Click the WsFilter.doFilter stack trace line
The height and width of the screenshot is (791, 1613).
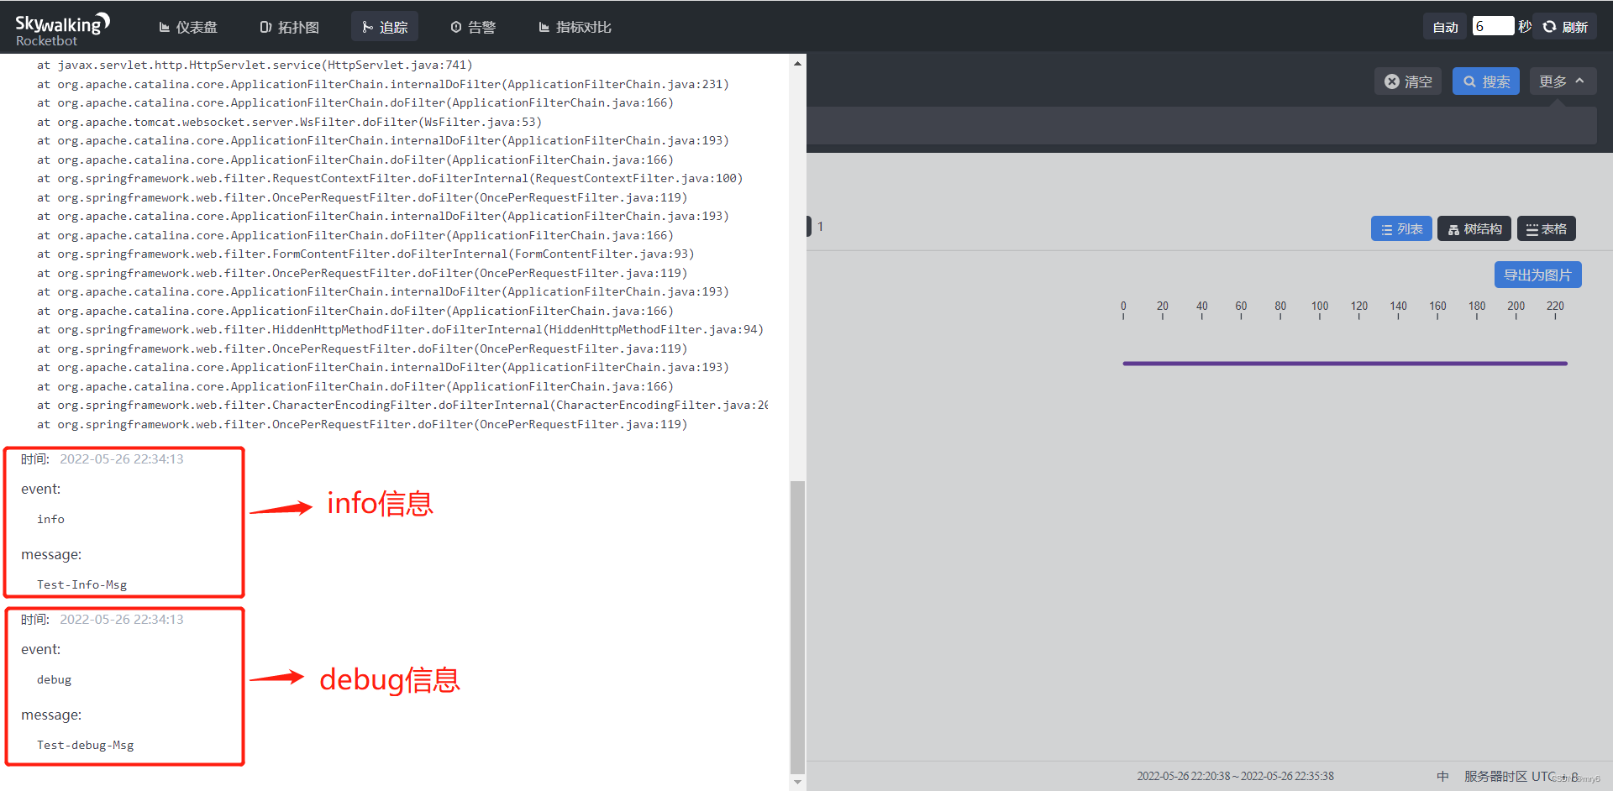coord(289,123)
